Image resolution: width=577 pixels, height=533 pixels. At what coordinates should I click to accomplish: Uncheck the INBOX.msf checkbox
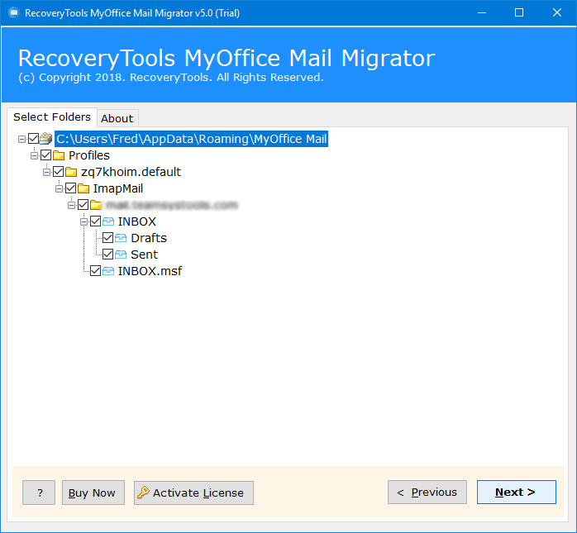(96, 271)
